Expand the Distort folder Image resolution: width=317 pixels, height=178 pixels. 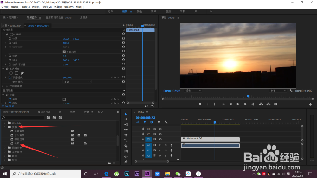[5, 156]
